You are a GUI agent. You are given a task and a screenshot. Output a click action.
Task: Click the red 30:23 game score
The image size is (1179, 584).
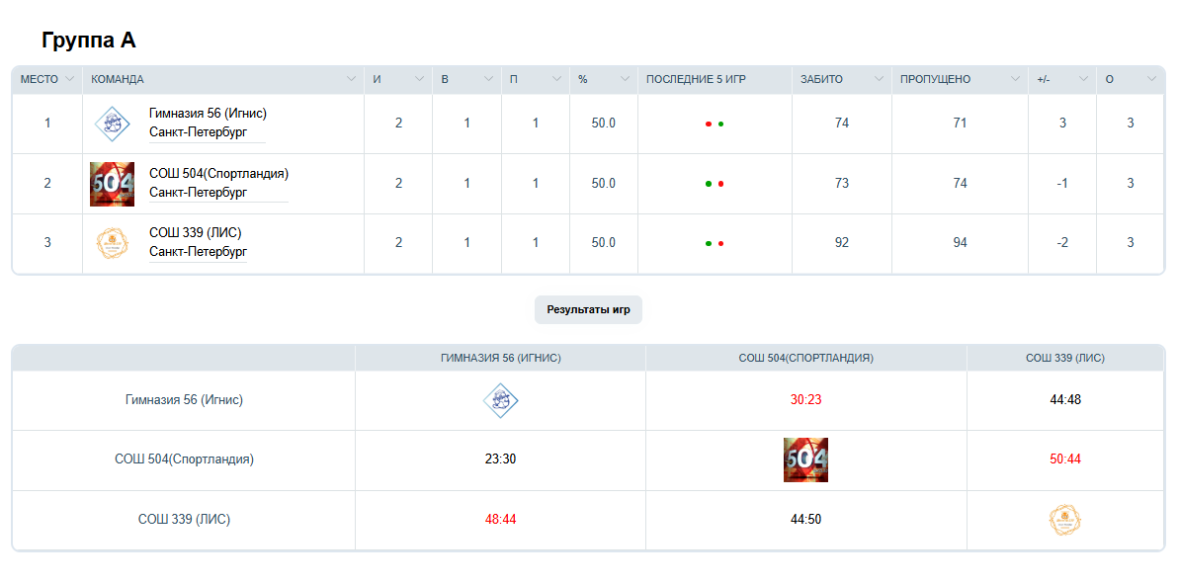(805, 400)
